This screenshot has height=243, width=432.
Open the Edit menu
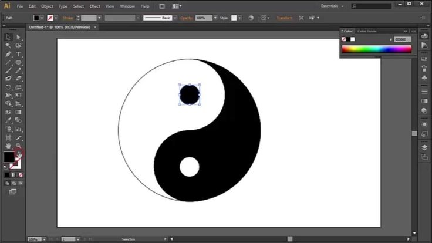point(32,6)
